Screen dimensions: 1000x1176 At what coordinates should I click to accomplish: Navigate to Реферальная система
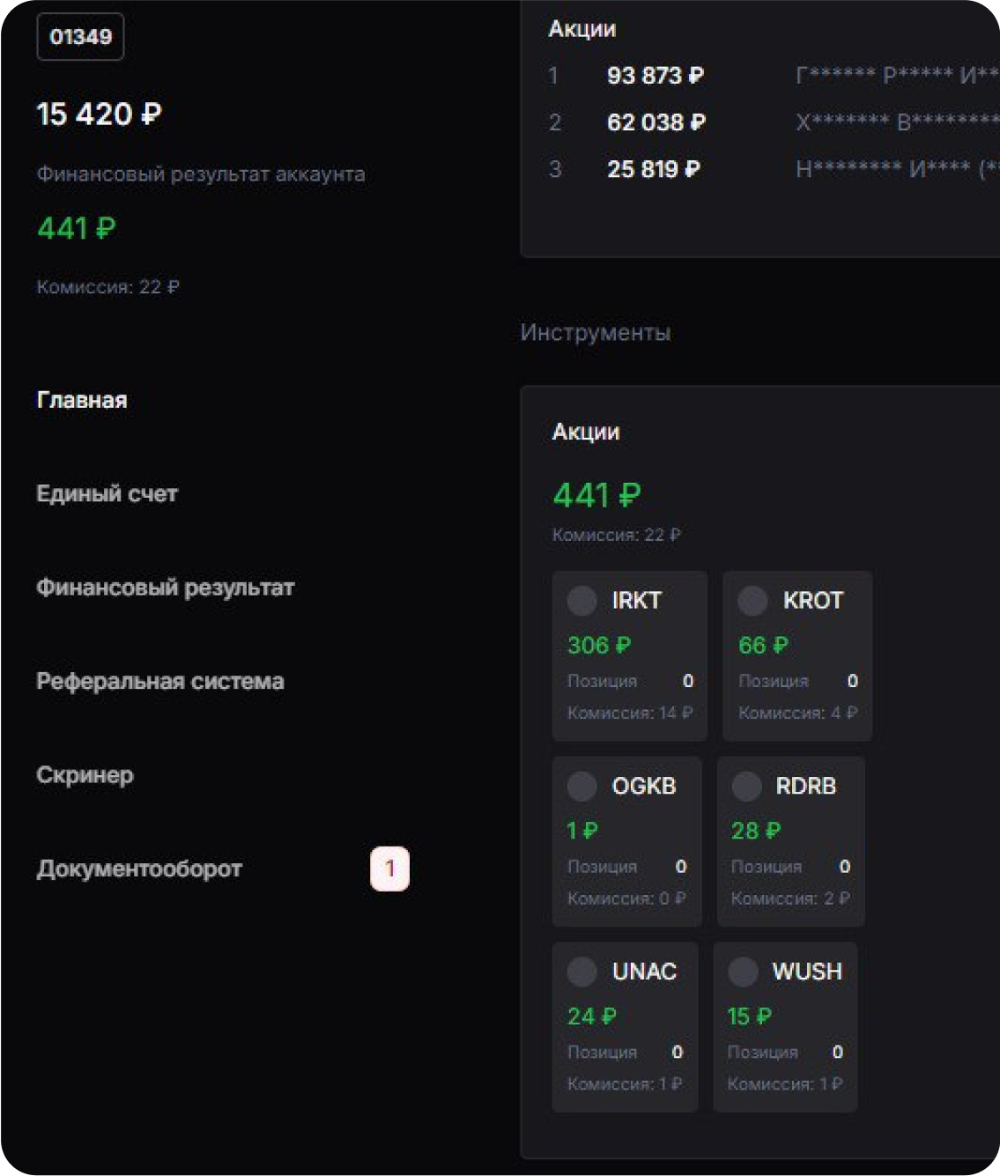point(159,682)
